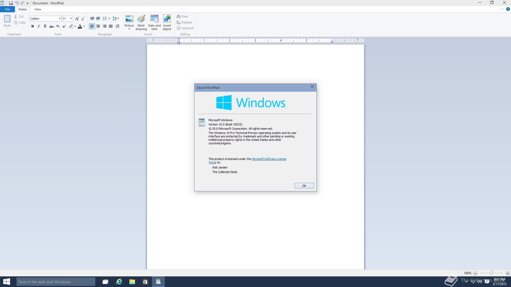
Task: Switch to the Home tab
Action: (x=23, y=9)
